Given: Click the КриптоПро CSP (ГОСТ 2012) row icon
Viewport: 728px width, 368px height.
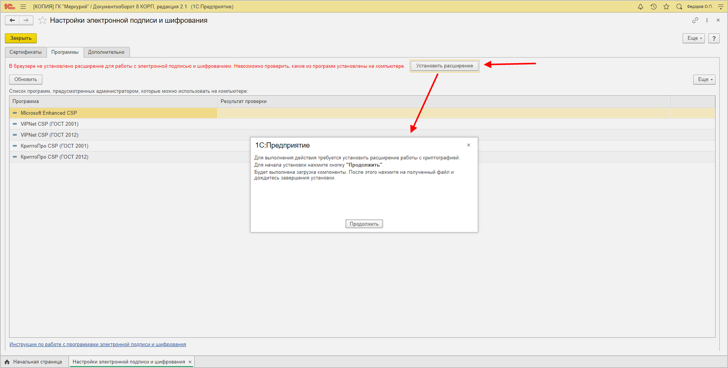Looking at the screenshot, I should click(x=15, y=157).
